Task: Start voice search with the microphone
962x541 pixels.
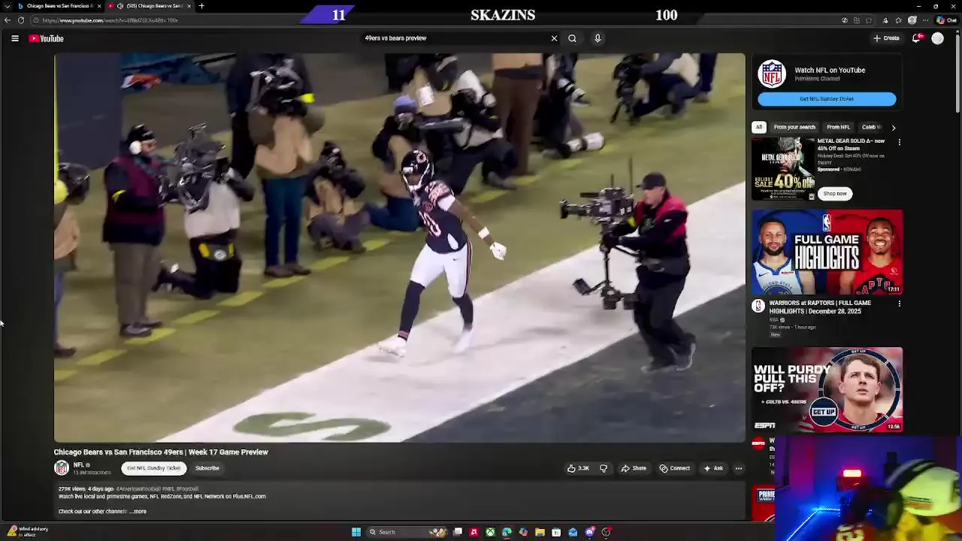Action: tap(597, 38)
